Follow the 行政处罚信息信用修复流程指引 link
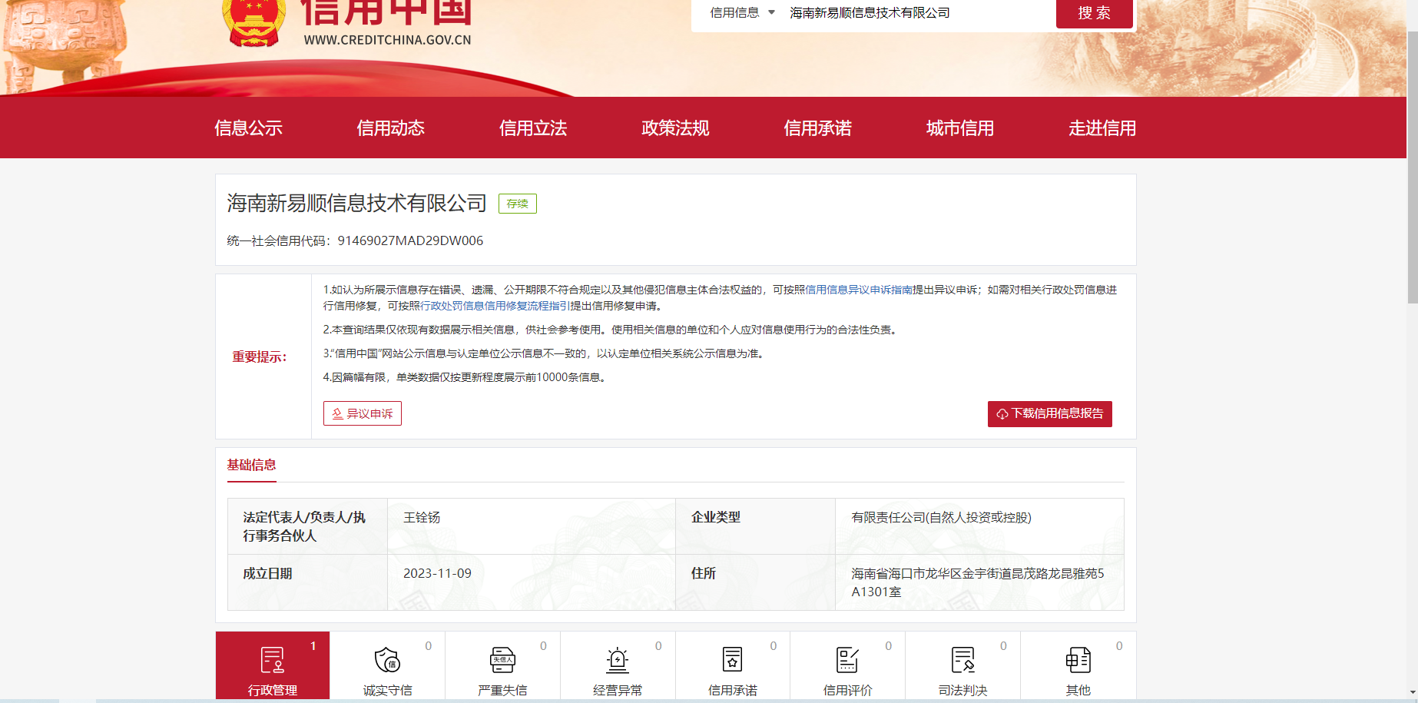This screenshot has height=703, width=1418. pos(495,306)
